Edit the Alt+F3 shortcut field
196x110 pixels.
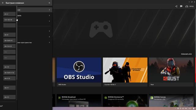tap(9, 97)
